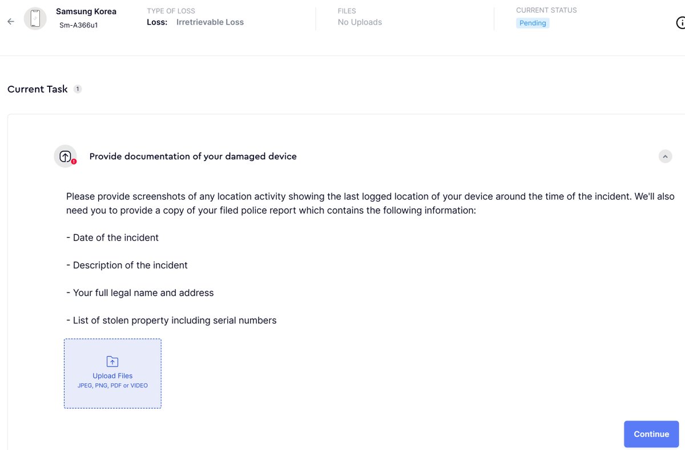The height and width of the screenshot is (450, 685).
Task: Select the Samsung Korea device name
Action: click(86, 11)
